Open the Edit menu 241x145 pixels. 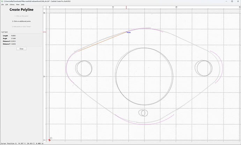[x=7, y=5]
